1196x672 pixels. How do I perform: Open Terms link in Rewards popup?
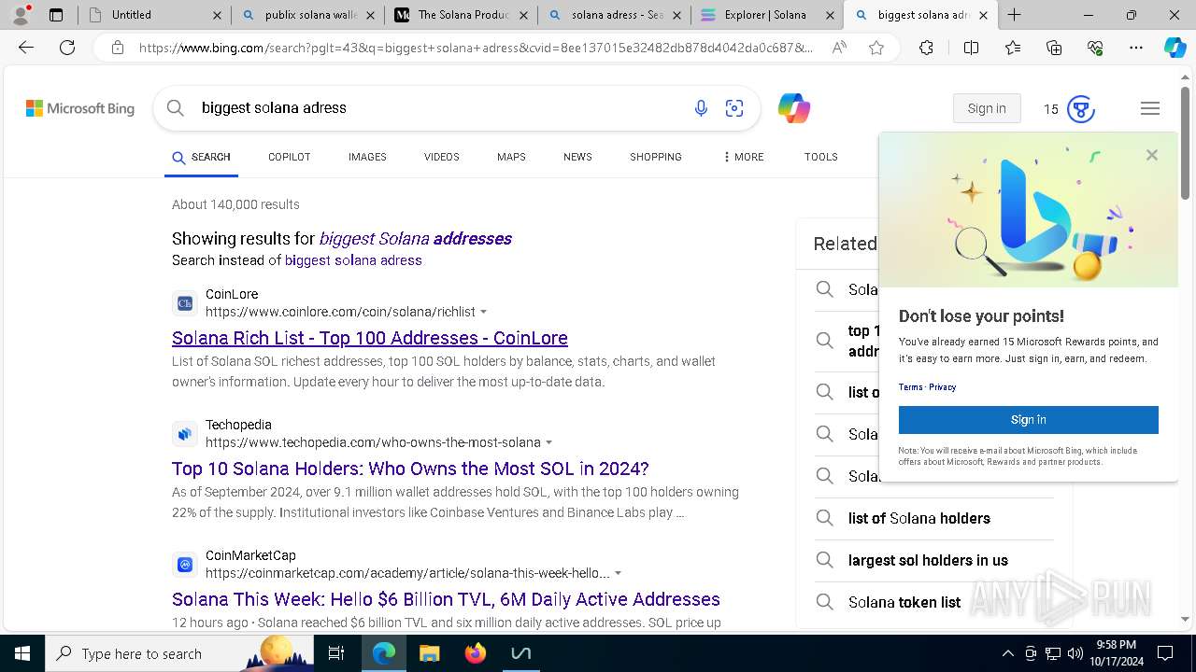[x=911, y=387]
